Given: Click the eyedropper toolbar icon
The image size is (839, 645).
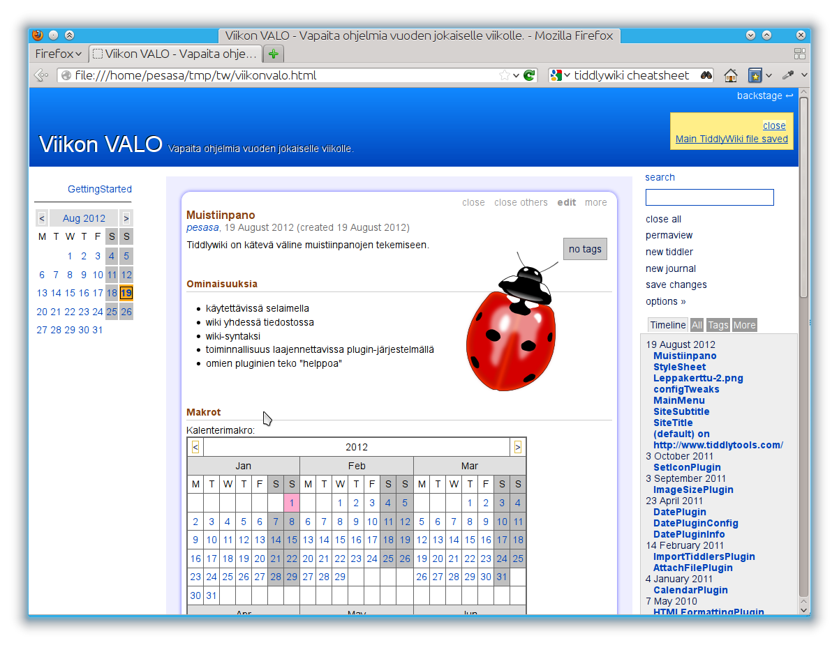Looking at the screenshot, I should point(788,75).
